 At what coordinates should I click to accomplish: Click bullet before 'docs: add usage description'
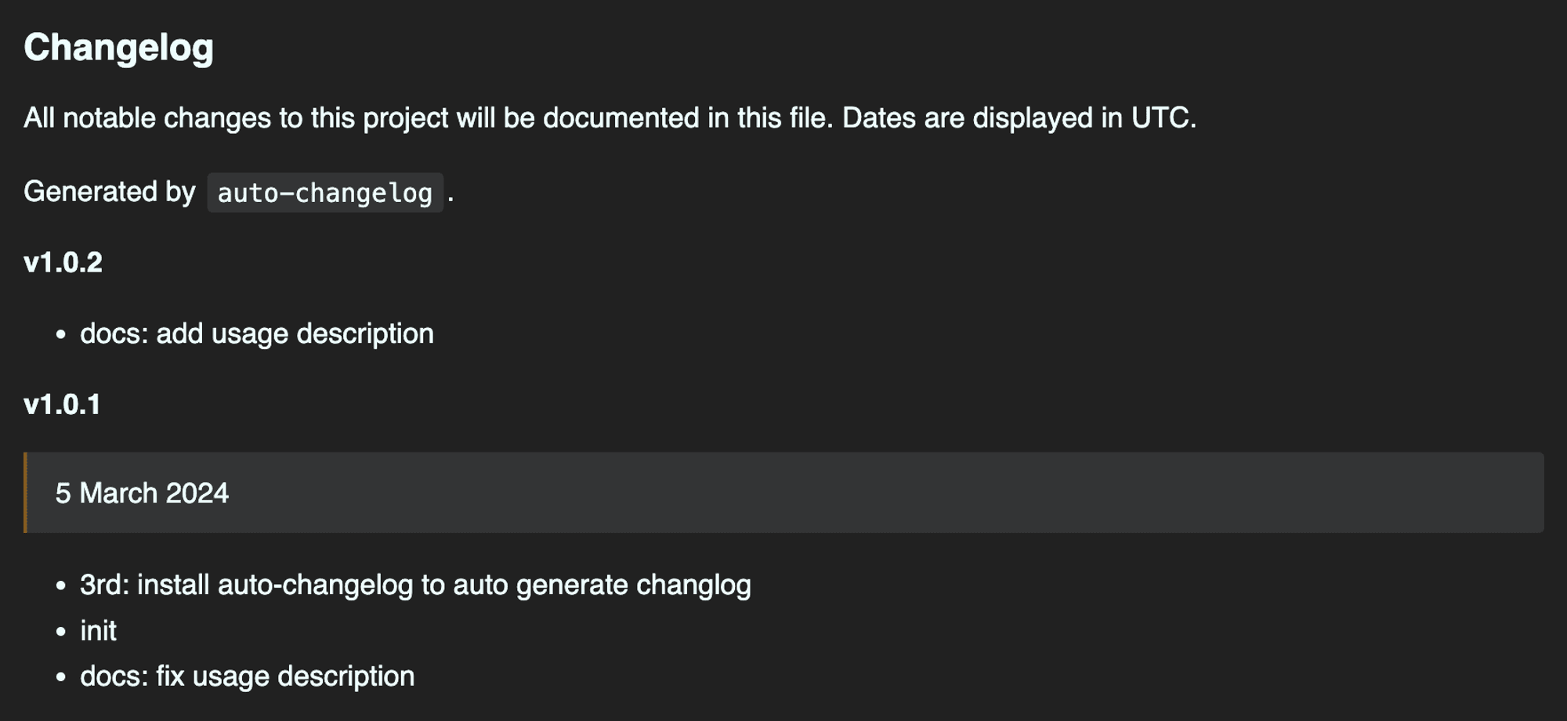point(61,334)
